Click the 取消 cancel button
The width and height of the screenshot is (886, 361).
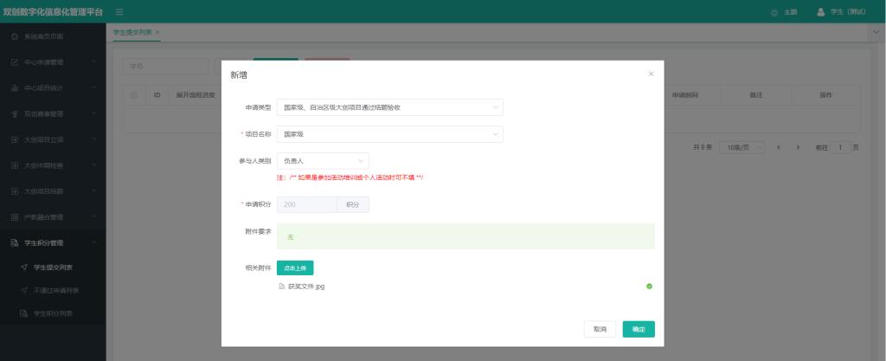pos(600,330)
